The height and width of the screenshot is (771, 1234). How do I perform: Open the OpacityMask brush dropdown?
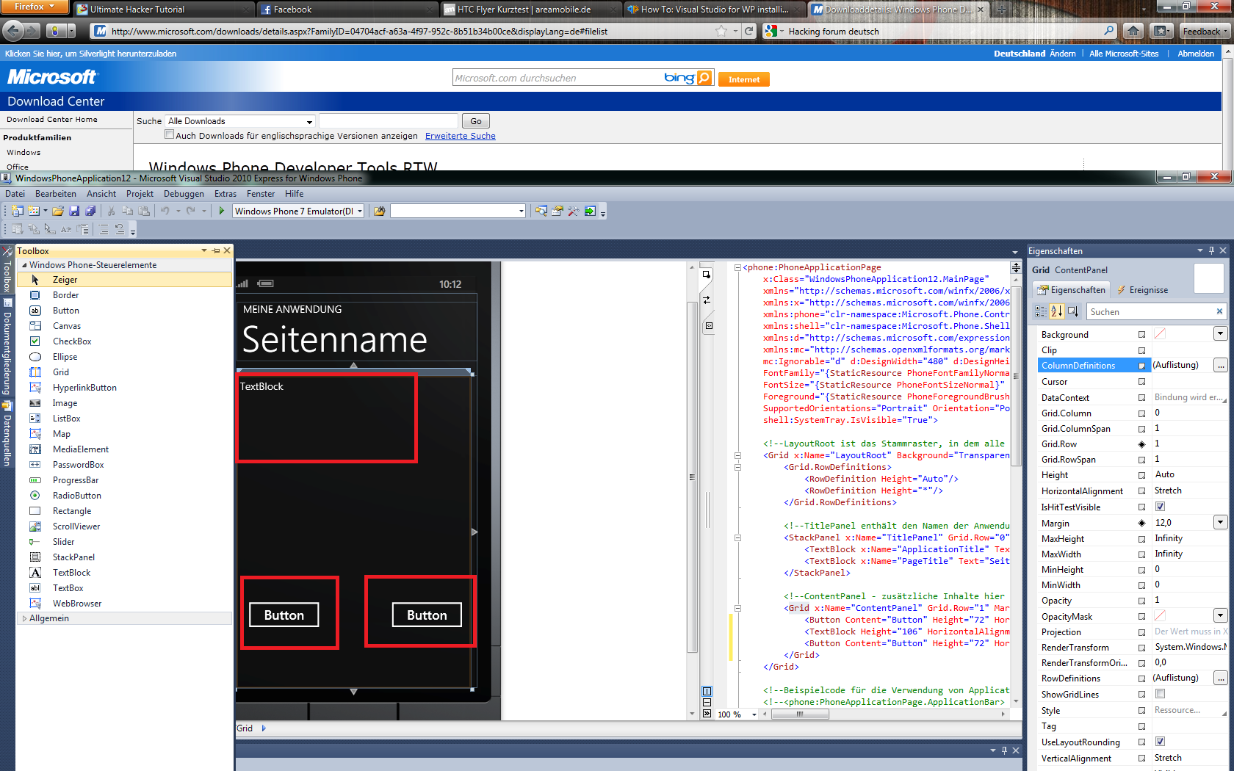coord(1220,615)
